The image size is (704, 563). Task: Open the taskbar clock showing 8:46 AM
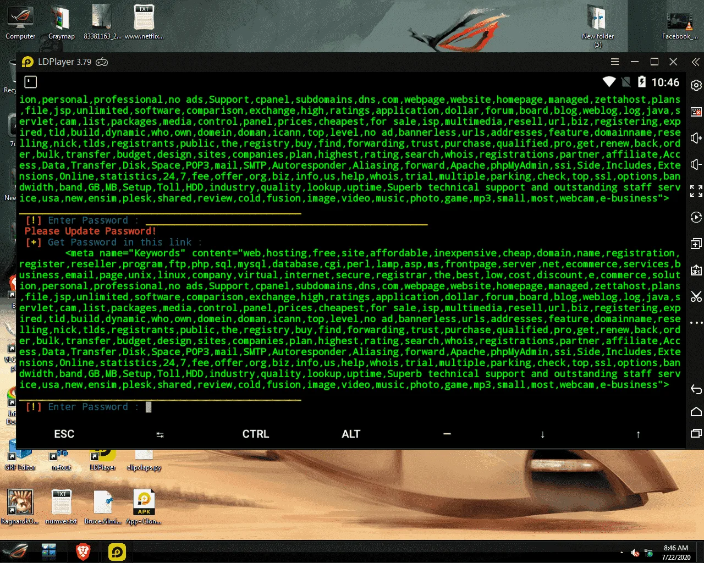(x=676, y=553)
